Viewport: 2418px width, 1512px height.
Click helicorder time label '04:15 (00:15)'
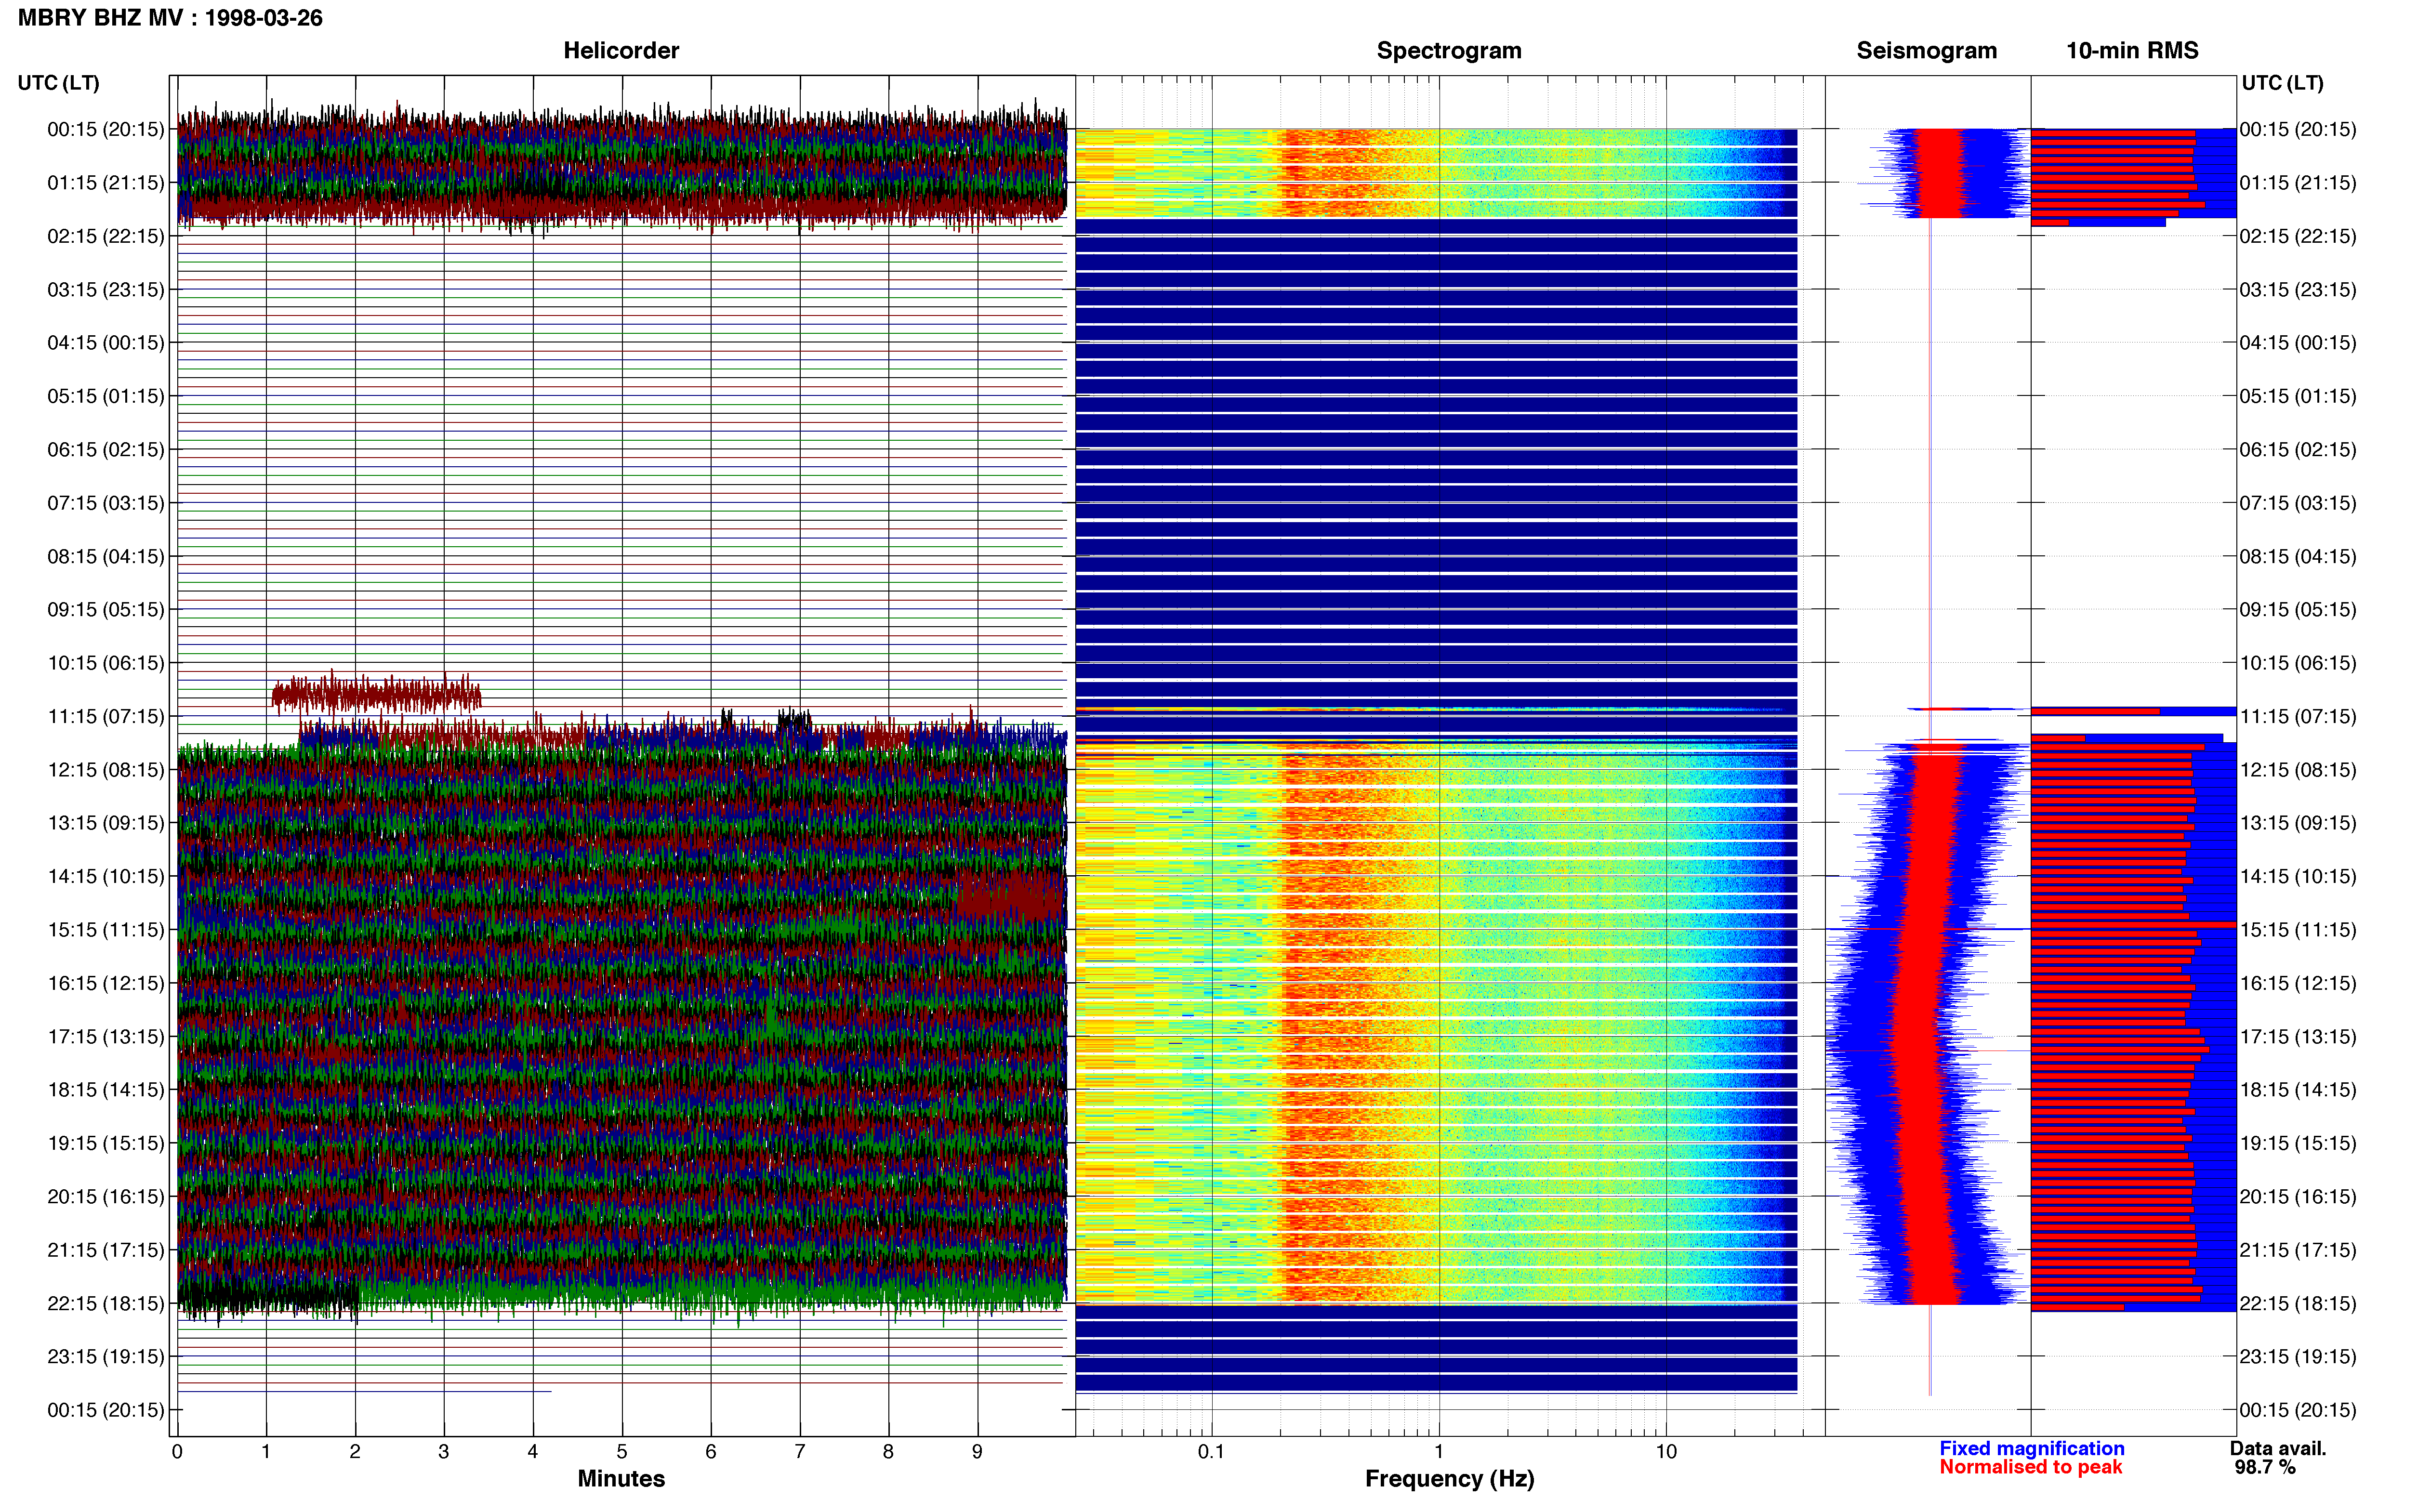click(x=106, y=343)
